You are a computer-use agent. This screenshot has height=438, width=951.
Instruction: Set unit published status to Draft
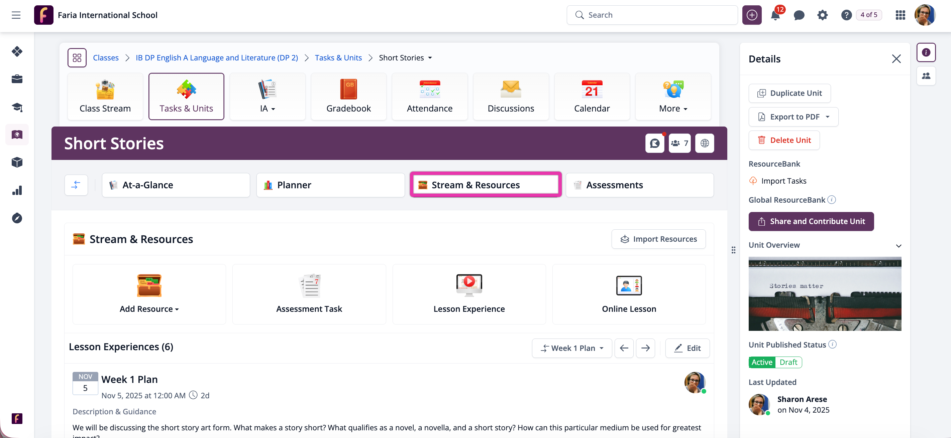coord(788,362)
